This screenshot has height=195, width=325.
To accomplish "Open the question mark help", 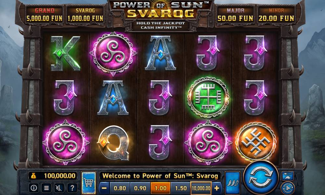I will pyautogui.click(x=72, y=188).
